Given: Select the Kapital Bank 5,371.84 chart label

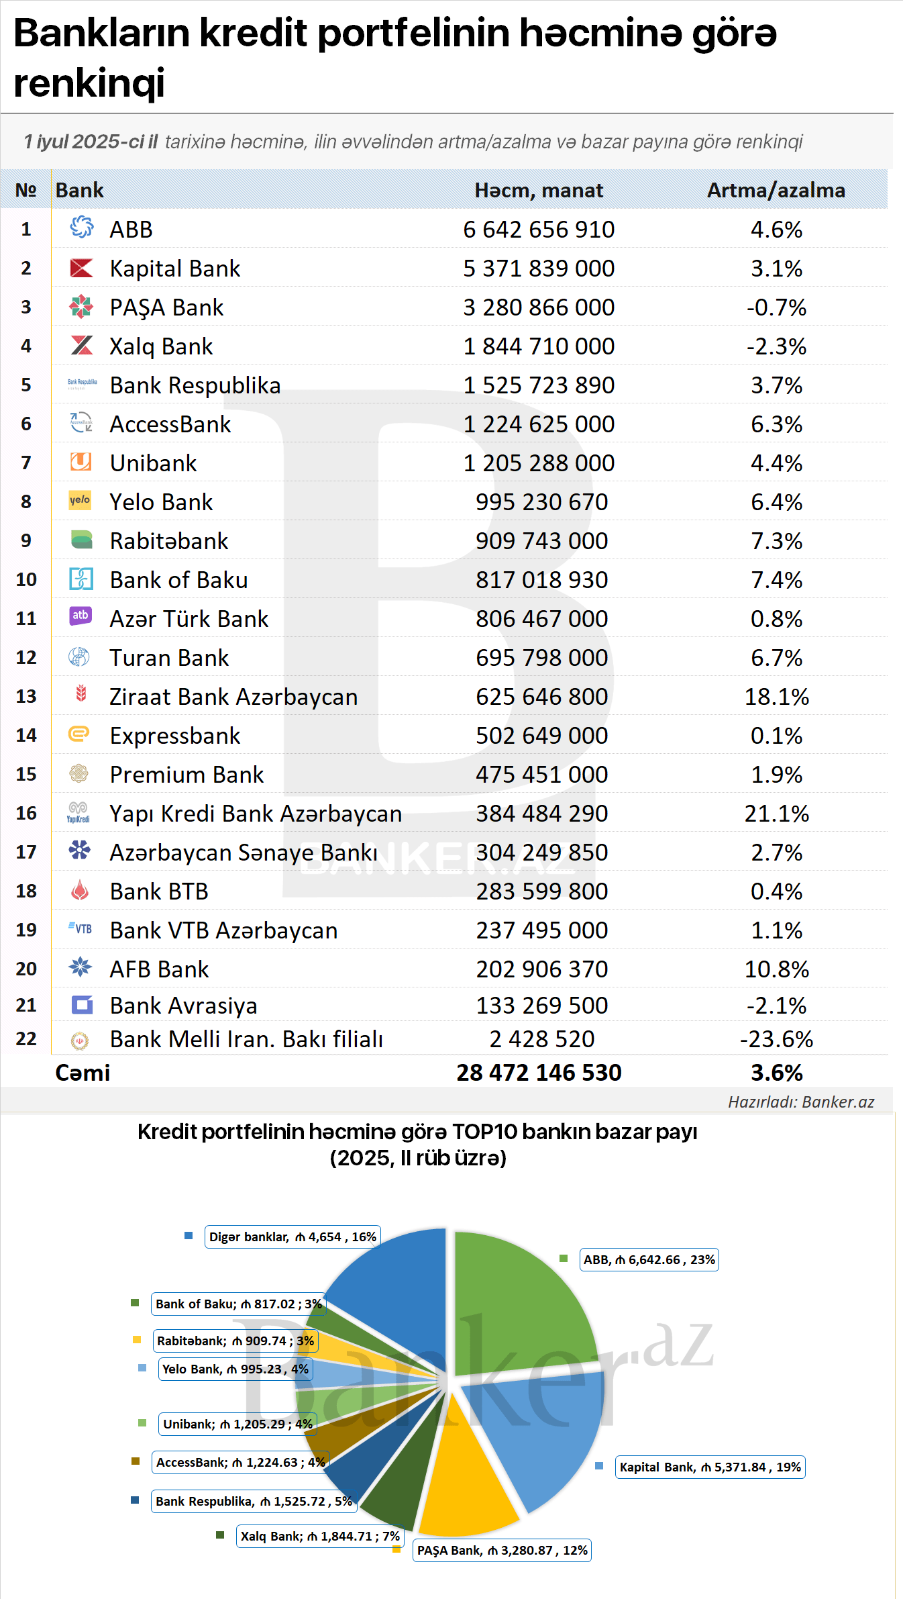Looking at the screenshot, I should coord(710,1467).
